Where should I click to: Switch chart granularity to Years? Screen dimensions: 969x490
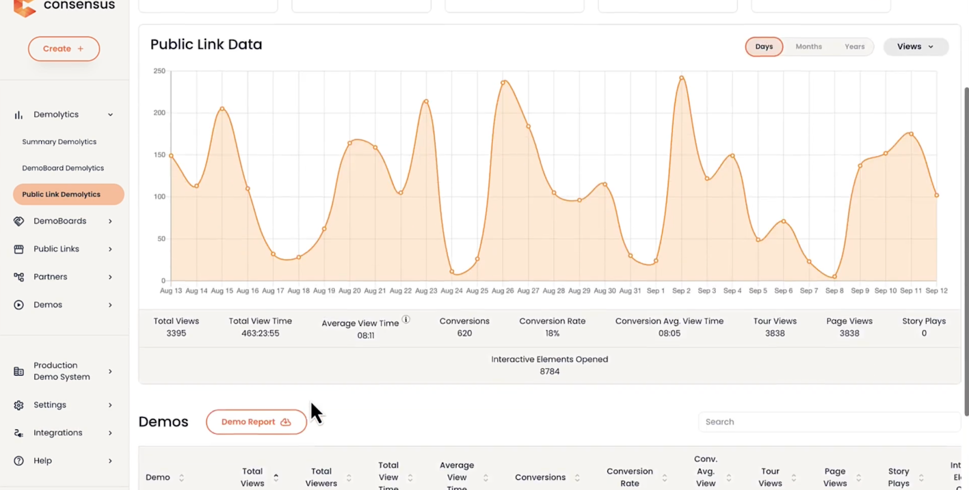point(855,47)
